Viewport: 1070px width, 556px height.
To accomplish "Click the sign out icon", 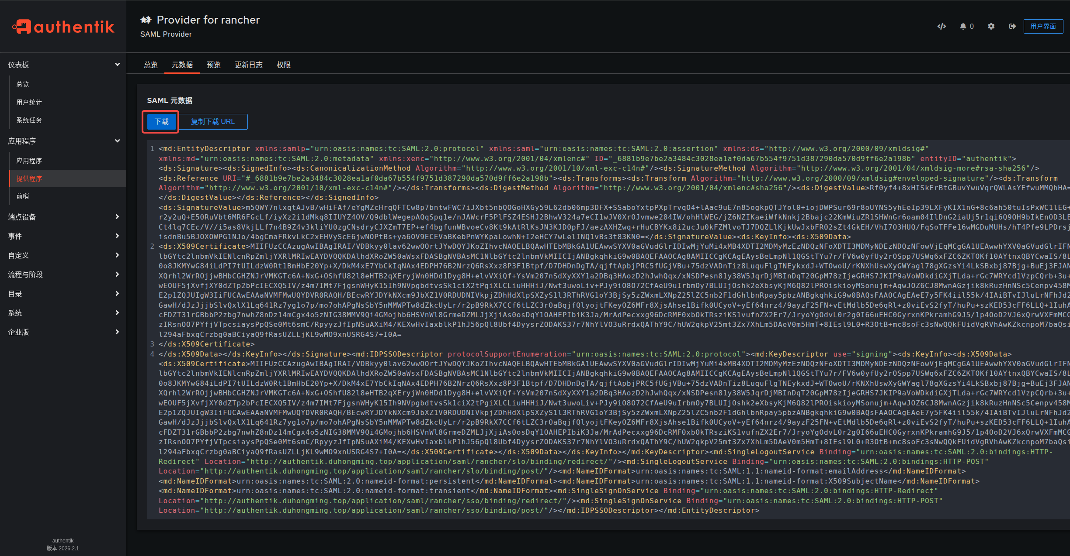I will tap(1012, 26).
